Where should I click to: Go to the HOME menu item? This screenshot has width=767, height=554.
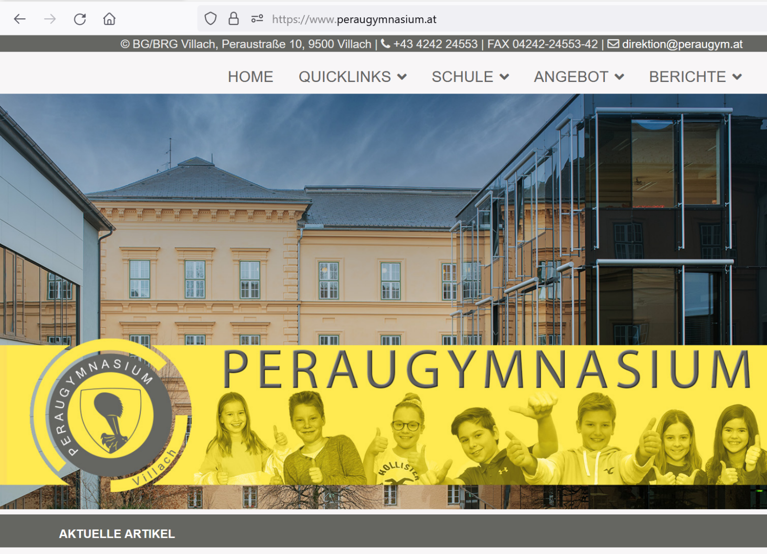tap(250, 77)
